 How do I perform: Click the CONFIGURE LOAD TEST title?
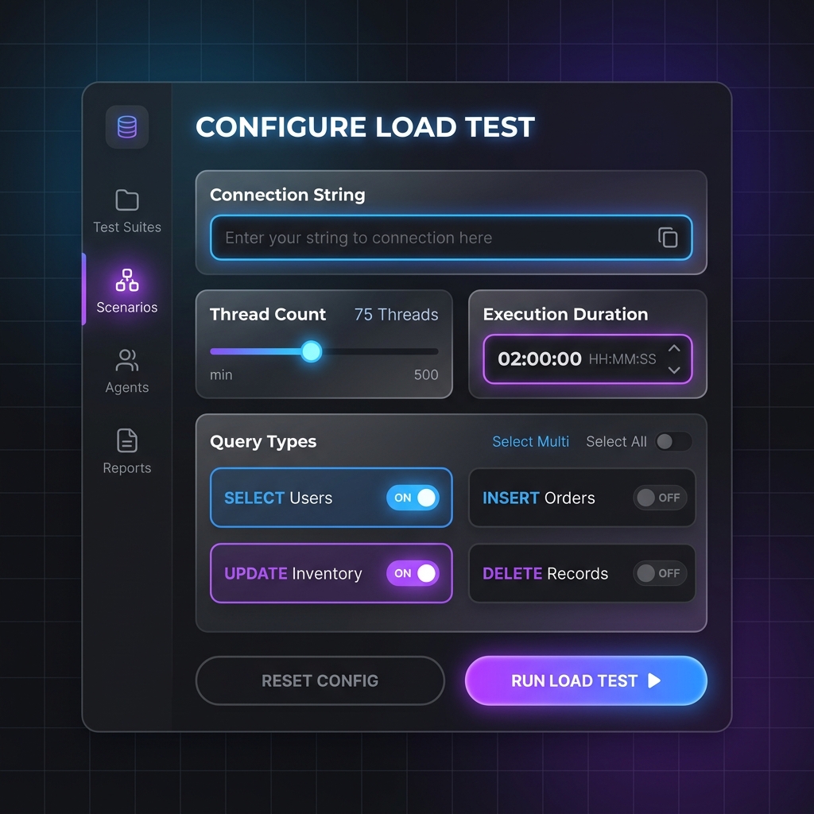point(365,126)
